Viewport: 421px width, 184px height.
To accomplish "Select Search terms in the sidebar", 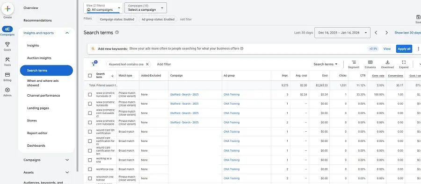I will click(46, 70).
